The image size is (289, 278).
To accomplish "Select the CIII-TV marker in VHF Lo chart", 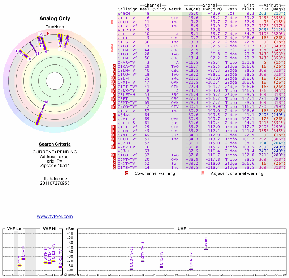I will 23,259.
